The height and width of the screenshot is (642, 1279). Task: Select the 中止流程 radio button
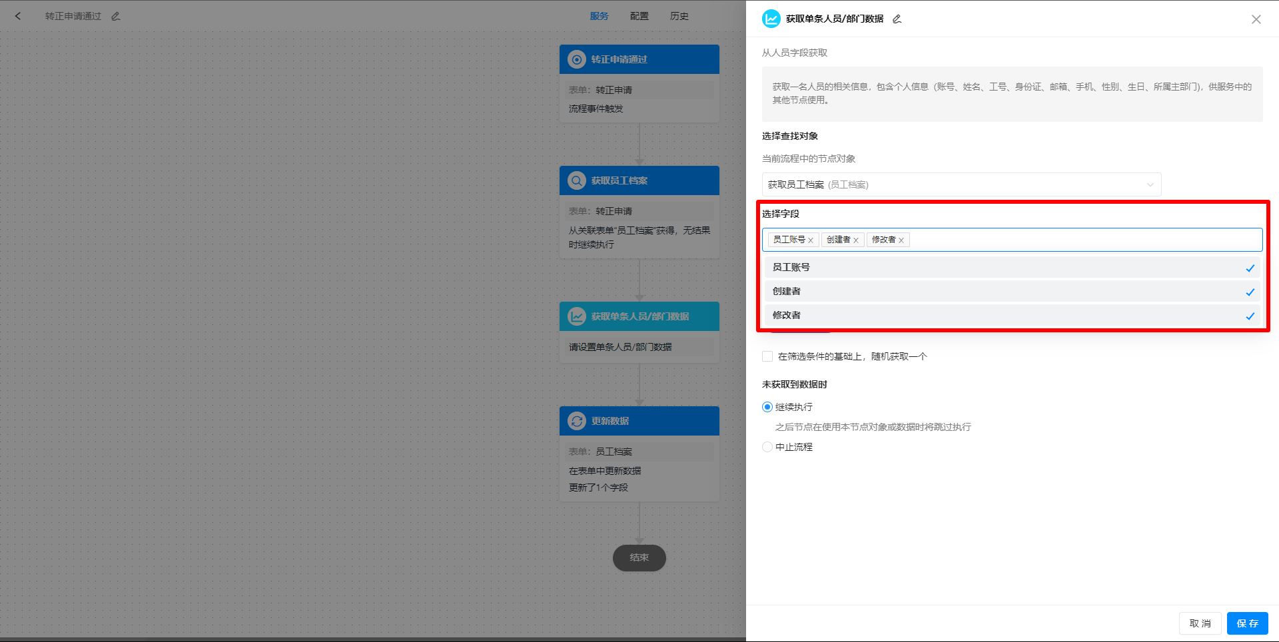[767, 447]
